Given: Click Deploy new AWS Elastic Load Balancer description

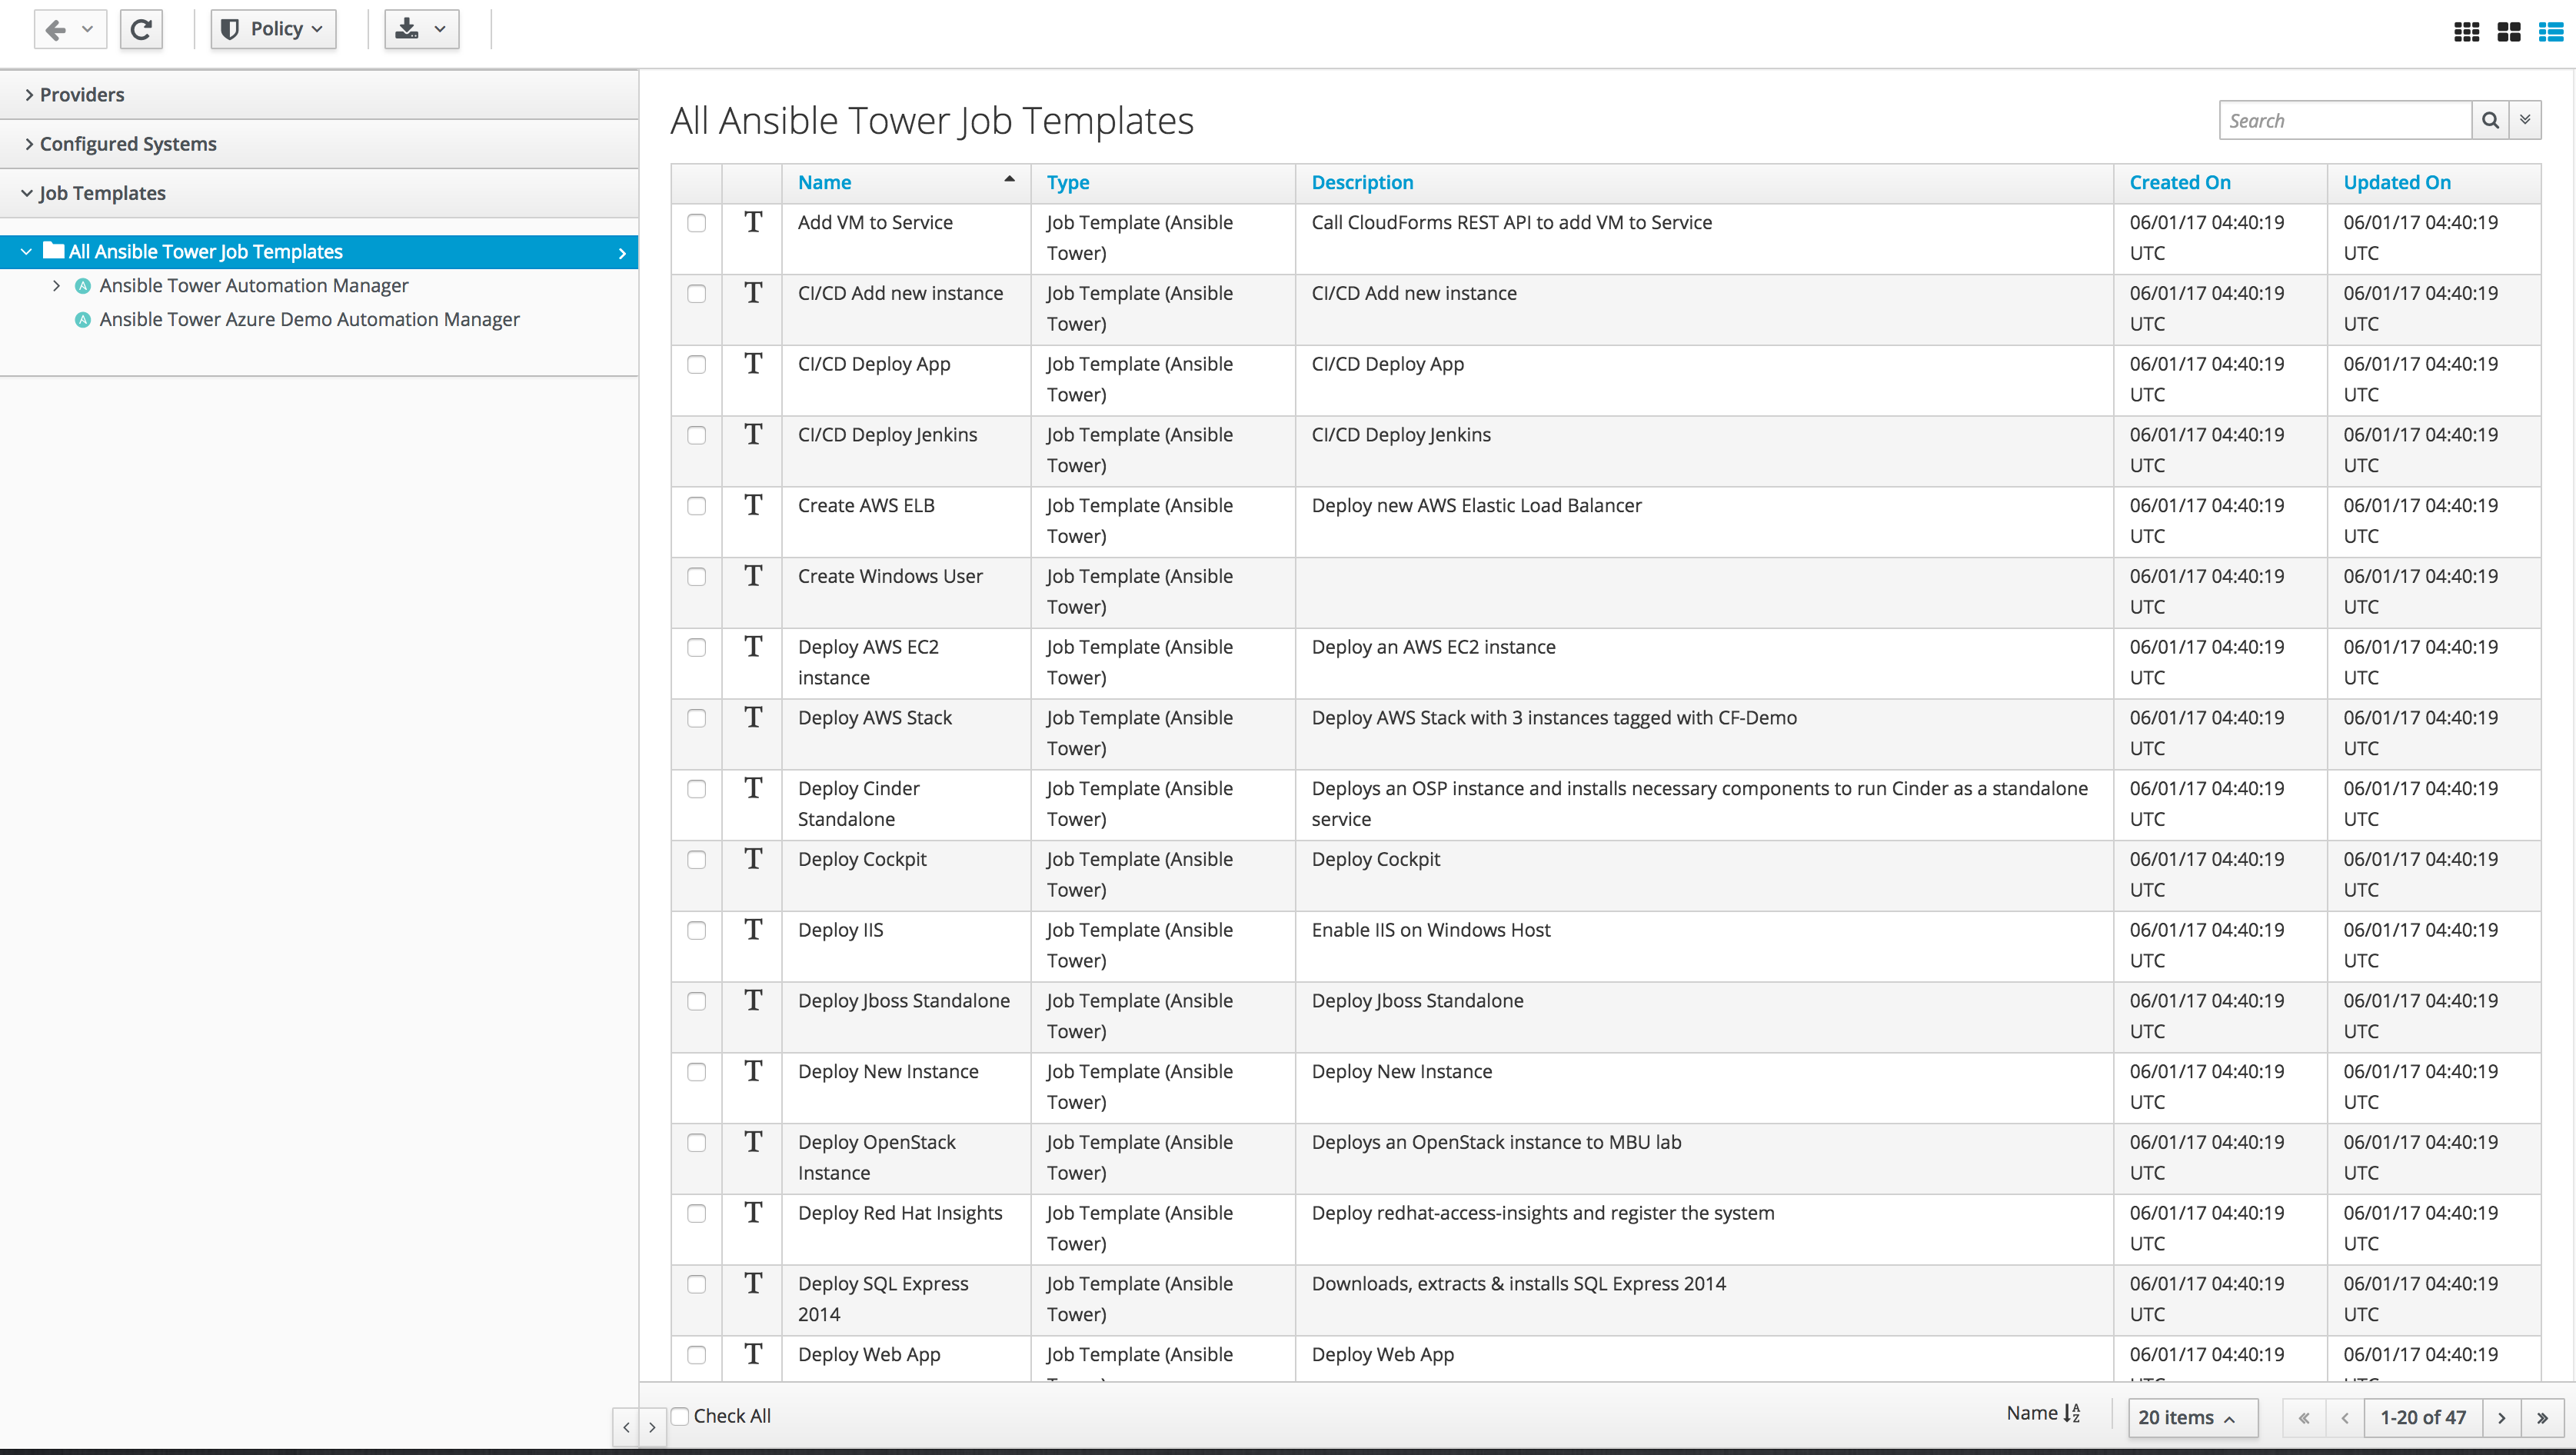Looking at the screenshot, I should pyautogui.click(x=1476, y=506).
